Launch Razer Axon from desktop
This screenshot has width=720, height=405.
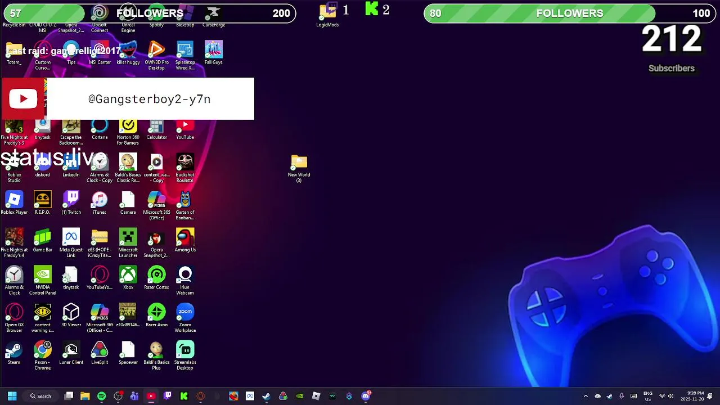point(156,316)
